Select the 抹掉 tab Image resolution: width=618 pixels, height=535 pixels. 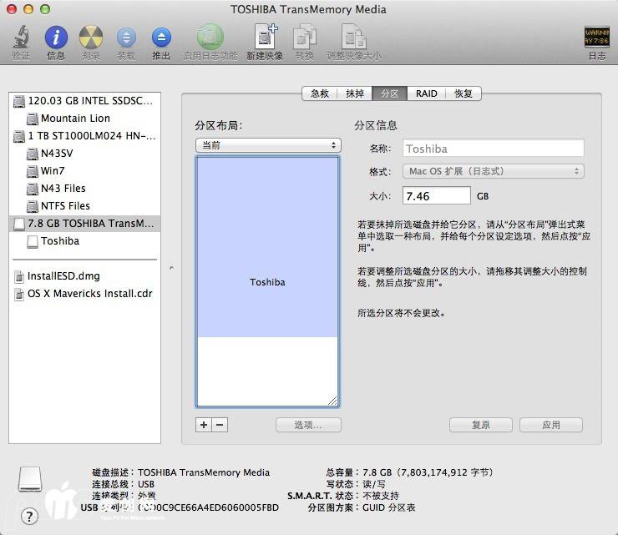click(355, 93)
